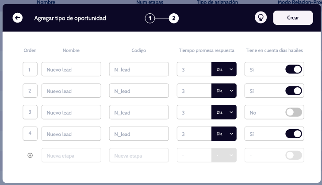Click the response time field in row 3
The image size is (322, 185).
194,112
